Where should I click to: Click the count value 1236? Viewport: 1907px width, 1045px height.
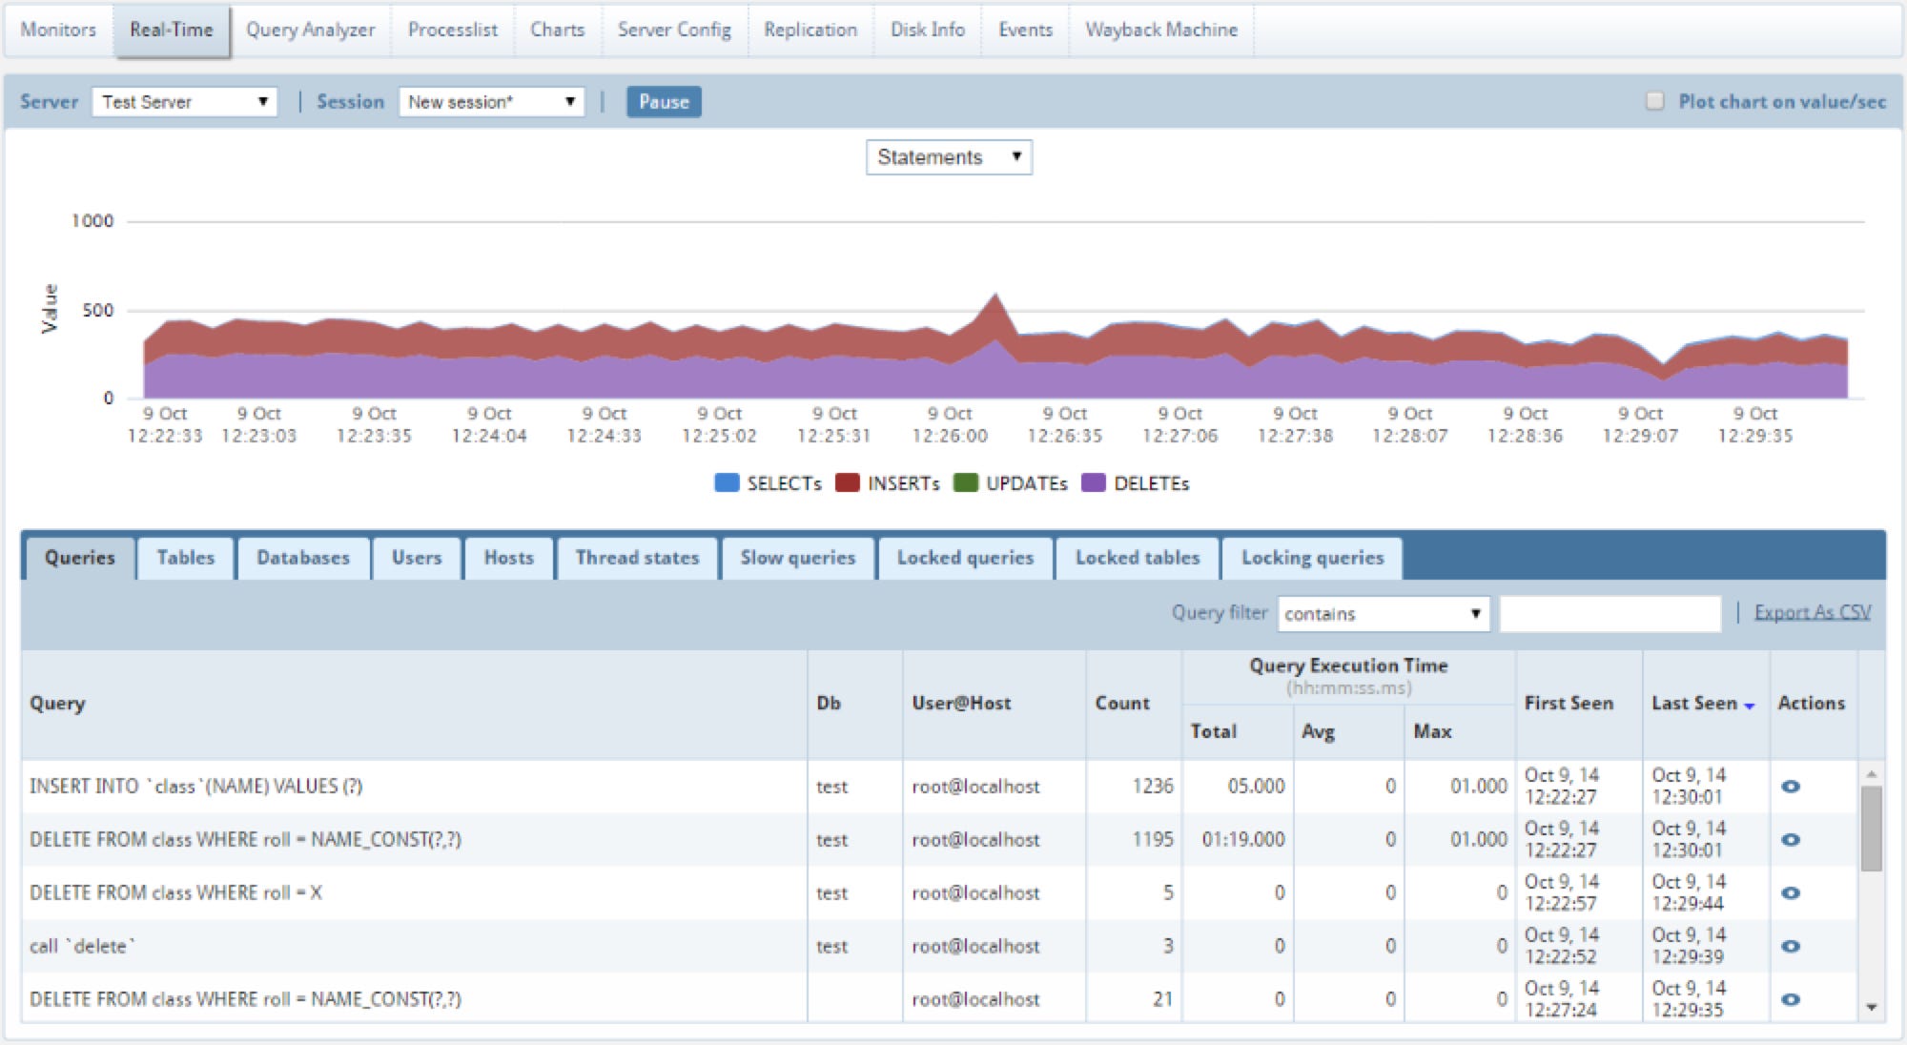tap(1153, 787)
